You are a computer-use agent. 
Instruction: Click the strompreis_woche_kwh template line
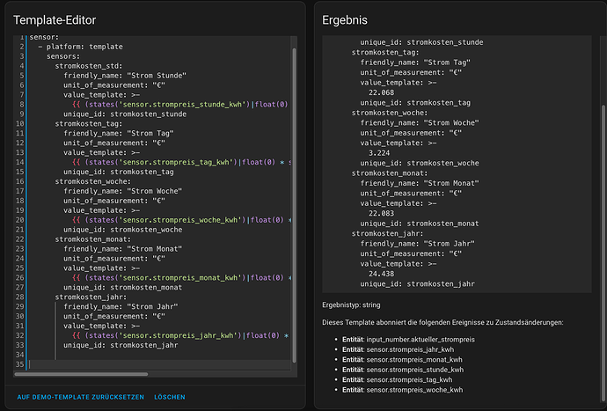[x=181, y=220]
